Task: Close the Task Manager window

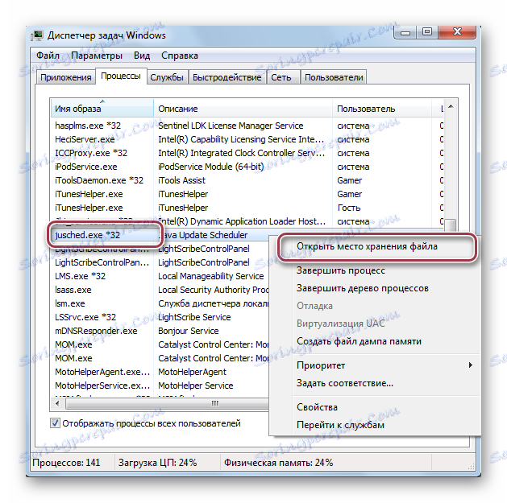Action: [457, 32]
